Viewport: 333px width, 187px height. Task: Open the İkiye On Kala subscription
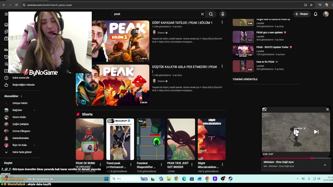pyautogui.click(x=20, y=145)
